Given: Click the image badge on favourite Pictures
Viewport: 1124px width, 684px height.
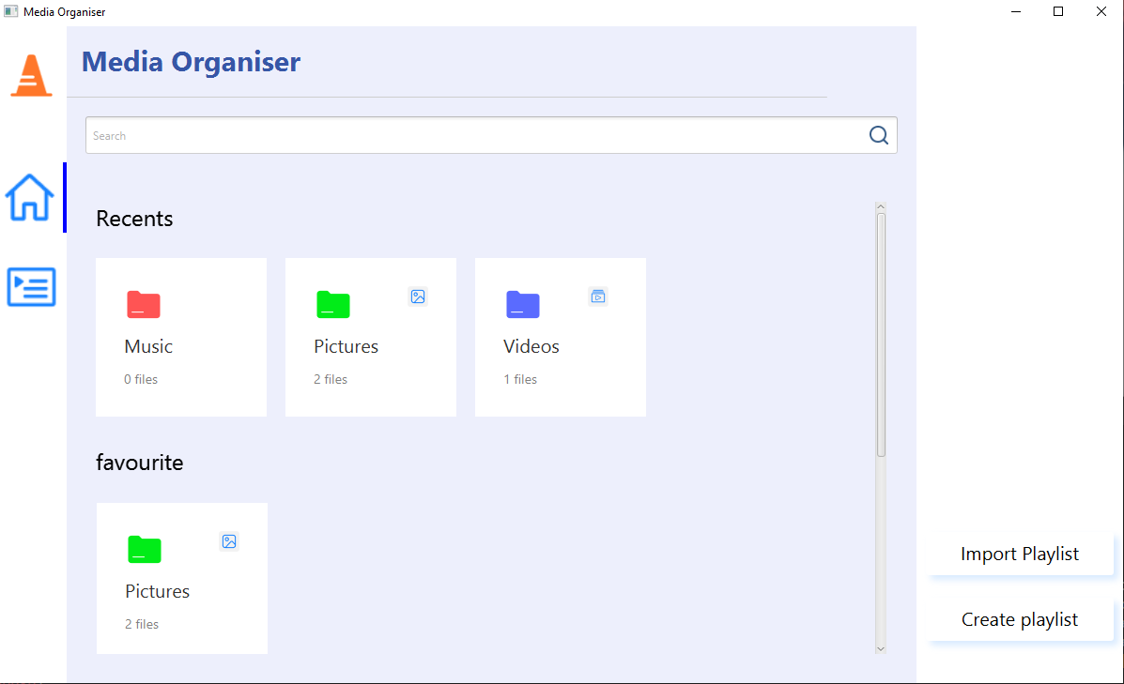Looking at the screenshot, I should (x=228, y=541).
